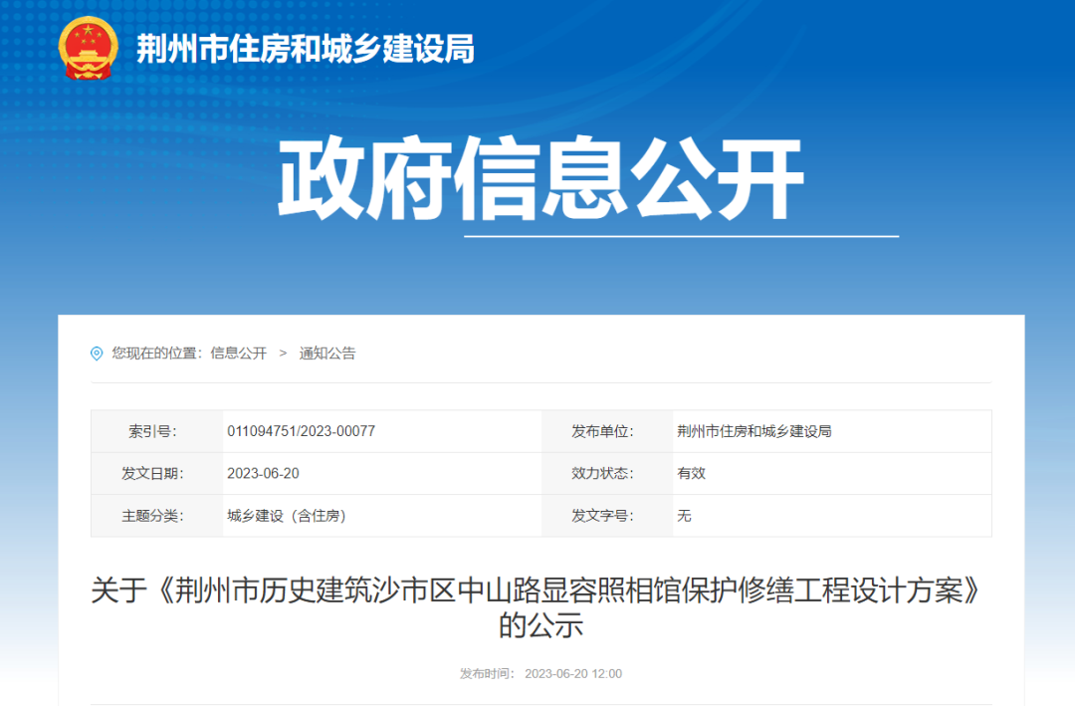Open 荆州市住房和城乡建设局 site title
This screenshot has height=706, width=1075.
[306, 49]
